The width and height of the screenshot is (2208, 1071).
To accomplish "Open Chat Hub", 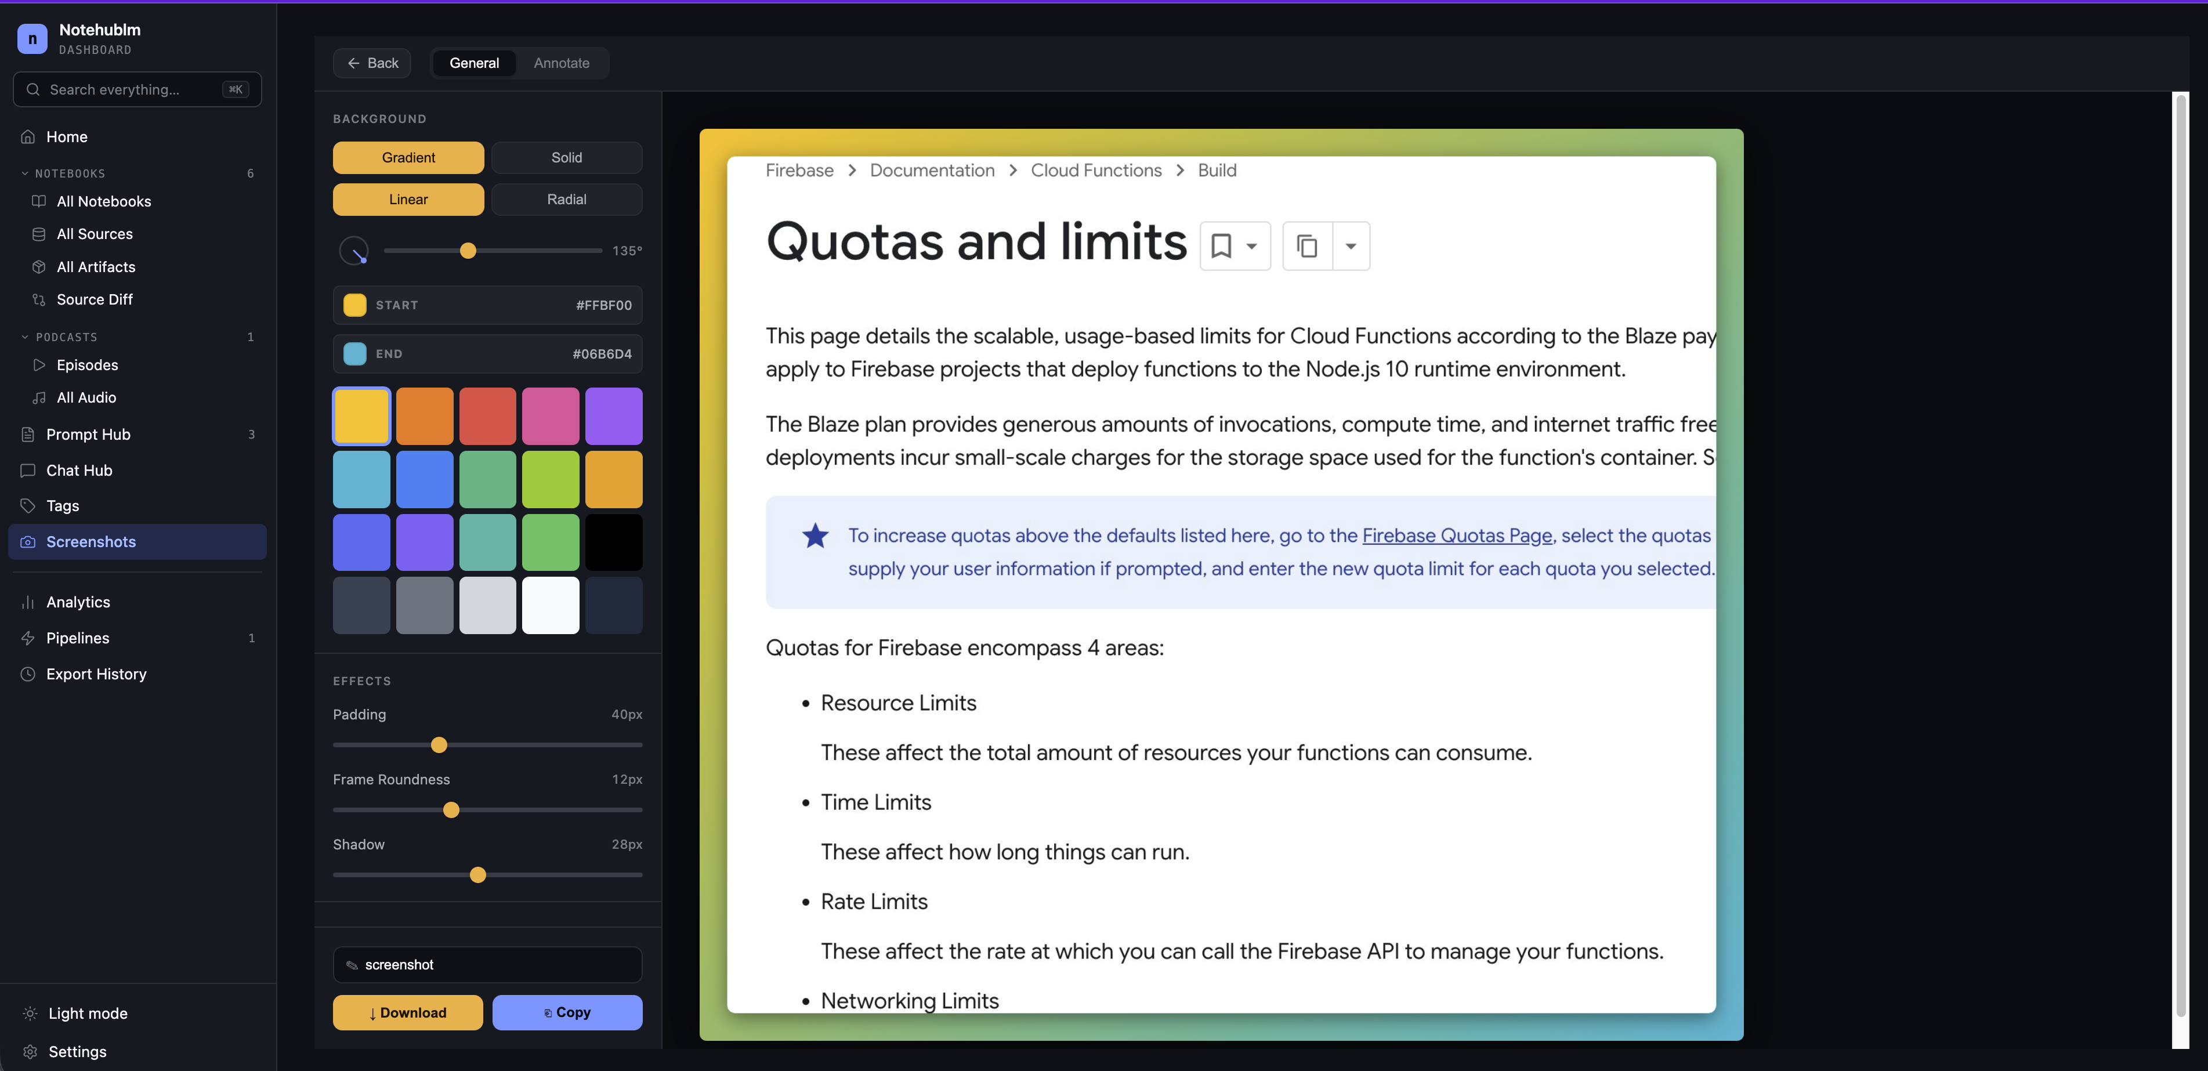I will click(x=137, y=470).
